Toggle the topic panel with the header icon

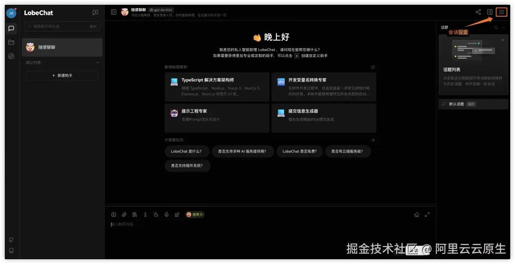[x=490, y=12]
